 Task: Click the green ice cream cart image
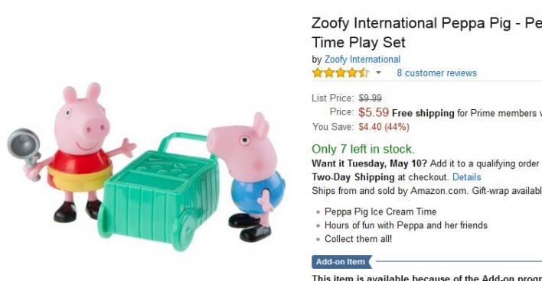(159, 192)
